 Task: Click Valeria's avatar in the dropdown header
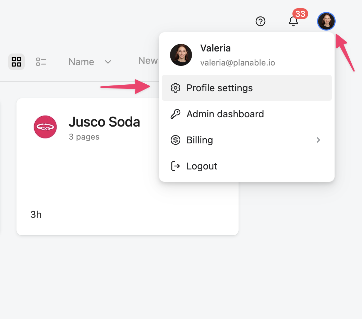[181, 55]
